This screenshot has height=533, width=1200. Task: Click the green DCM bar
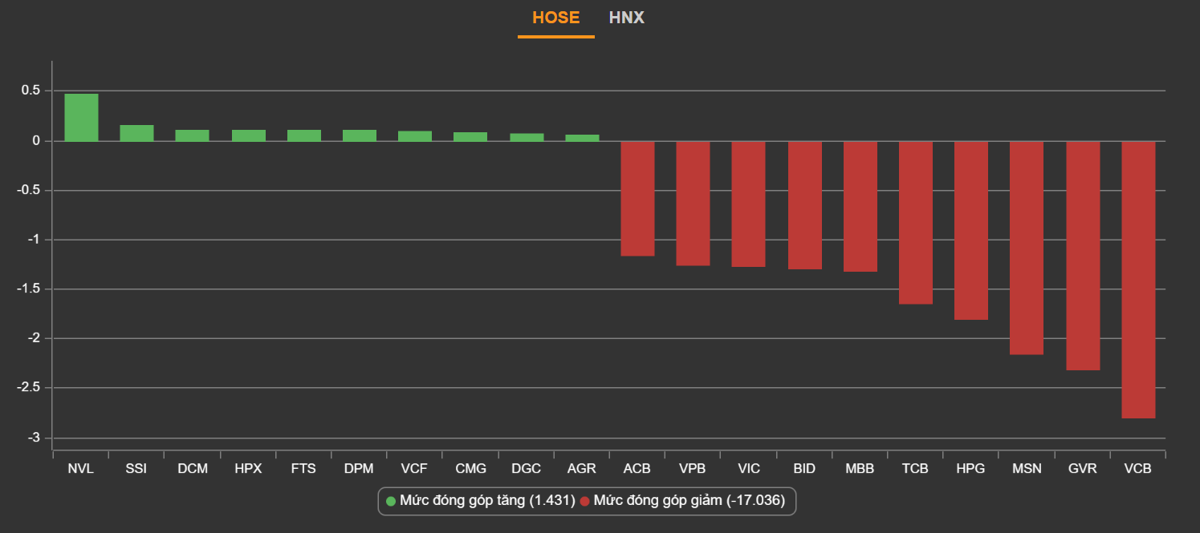point(193,135)
